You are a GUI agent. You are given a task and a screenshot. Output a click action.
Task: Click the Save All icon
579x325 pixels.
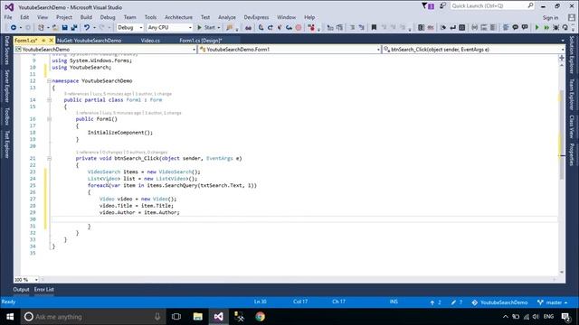point(74,28)
